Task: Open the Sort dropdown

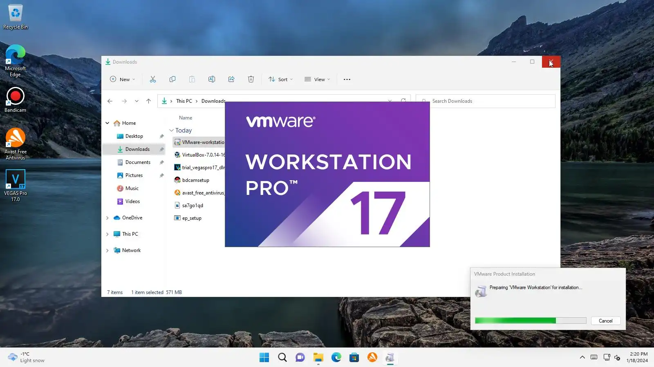Action: (x=281, y=79)
